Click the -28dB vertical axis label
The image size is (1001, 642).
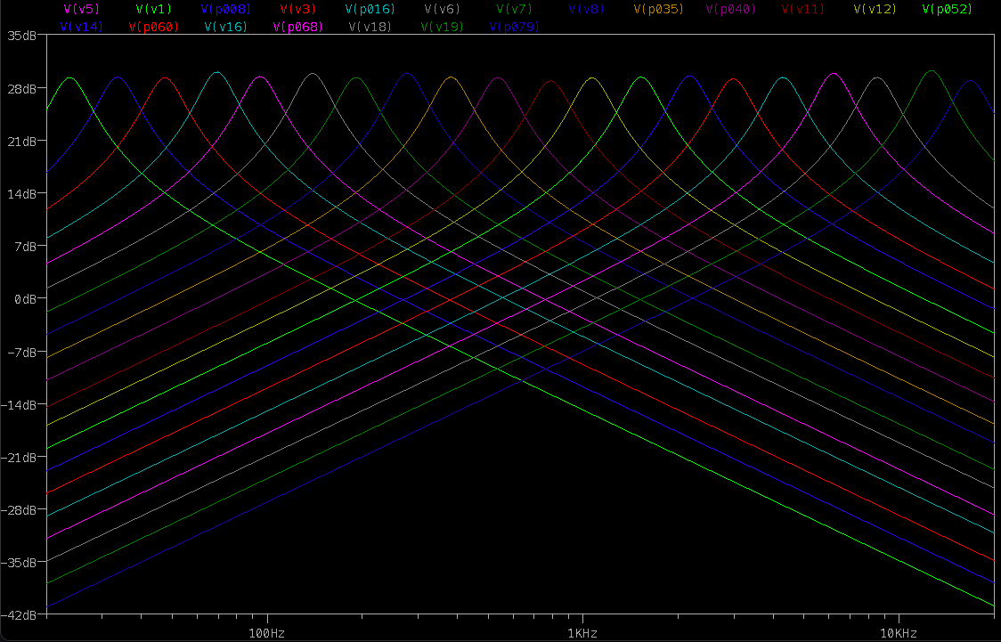pos(19,510)
